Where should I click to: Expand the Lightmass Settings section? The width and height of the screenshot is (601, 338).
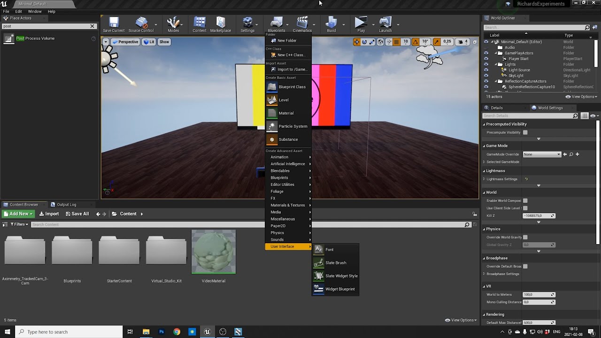coord(484,179)
